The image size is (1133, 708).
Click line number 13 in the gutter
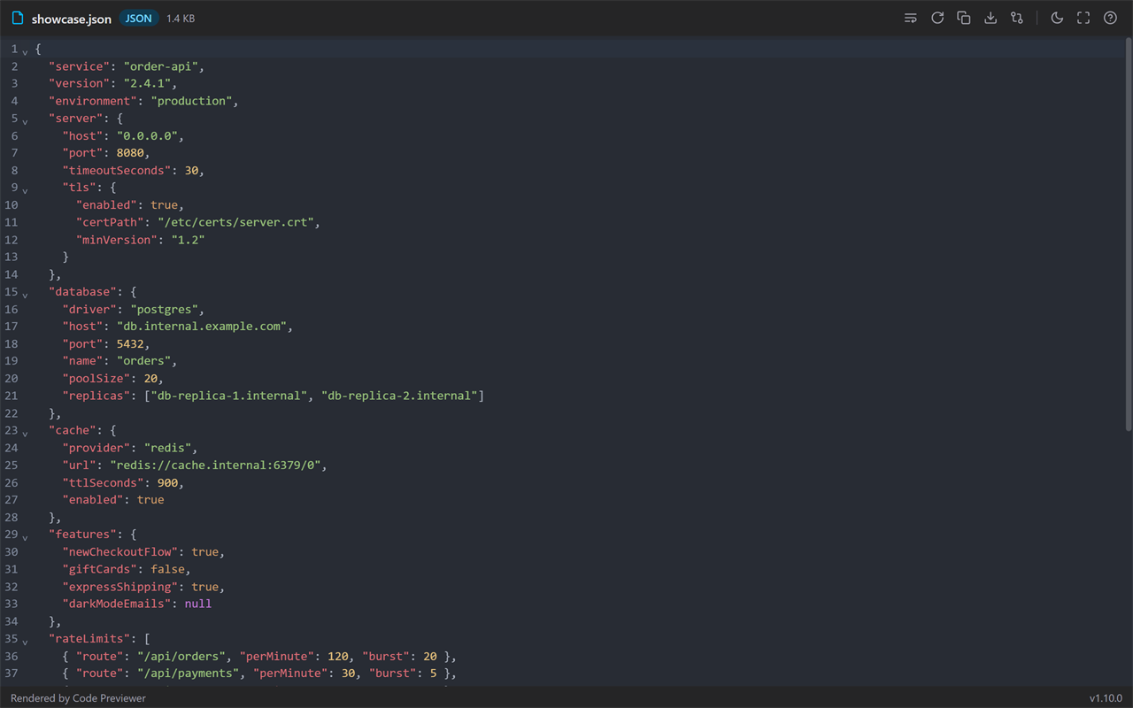coord(11,257)
